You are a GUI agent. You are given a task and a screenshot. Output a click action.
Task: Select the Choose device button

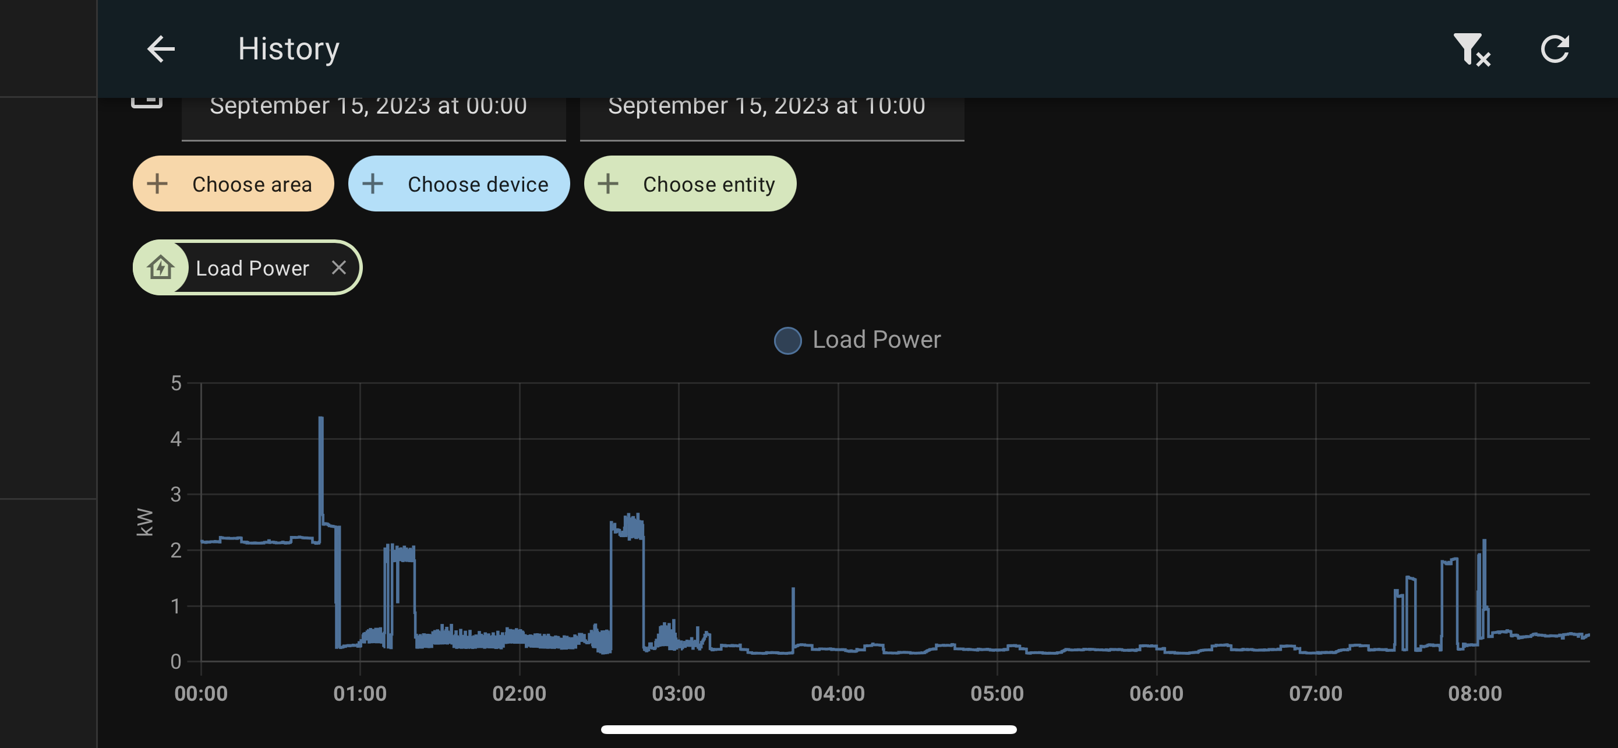[459, 184]
